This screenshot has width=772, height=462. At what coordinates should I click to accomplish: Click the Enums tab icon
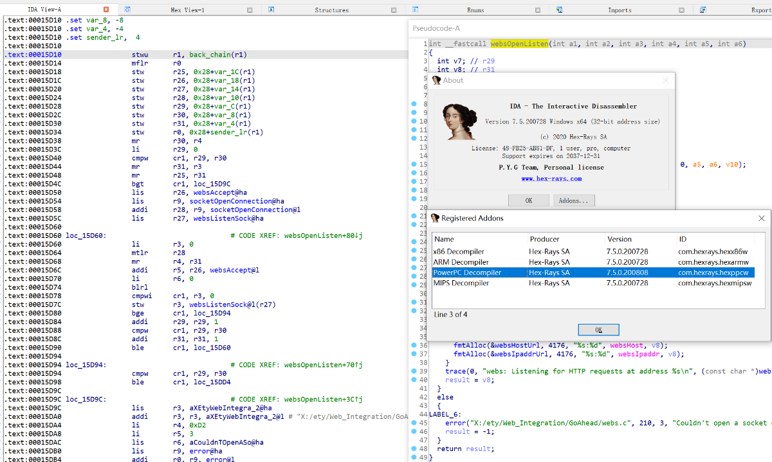coord(416,10)
